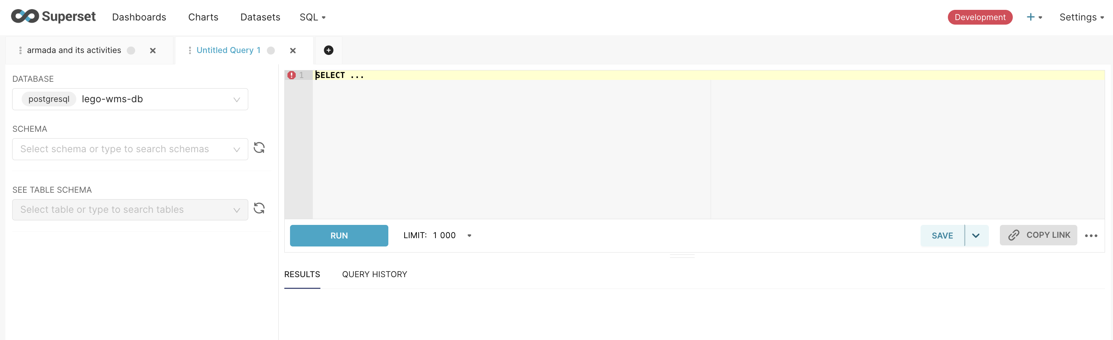The height and width of the screenshot is (340, 1113).
Task: Open a new query tab with the plus icon
Action: pyautogui.click(x=328, y=50)
